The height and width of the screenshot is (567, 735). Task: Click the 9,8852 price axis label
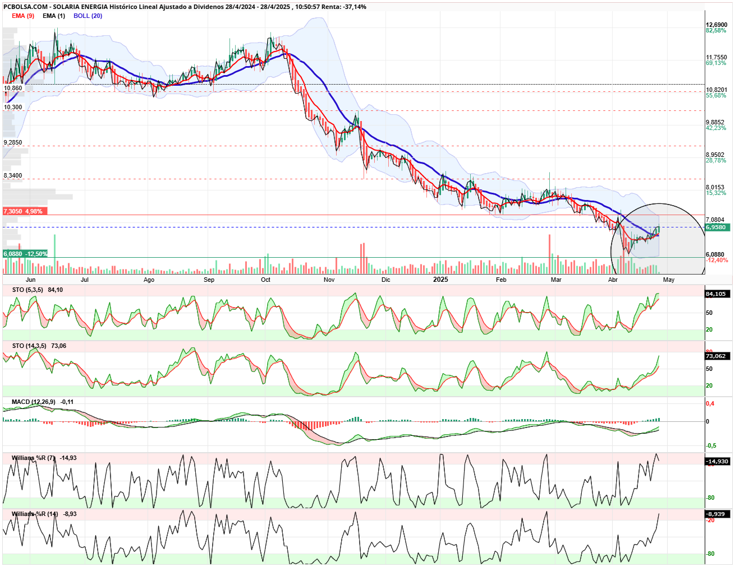click(x=715, y=122)
